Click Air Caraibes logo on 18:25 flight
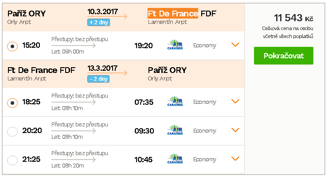This screenshot has width=328, height=179. (175, 101)
